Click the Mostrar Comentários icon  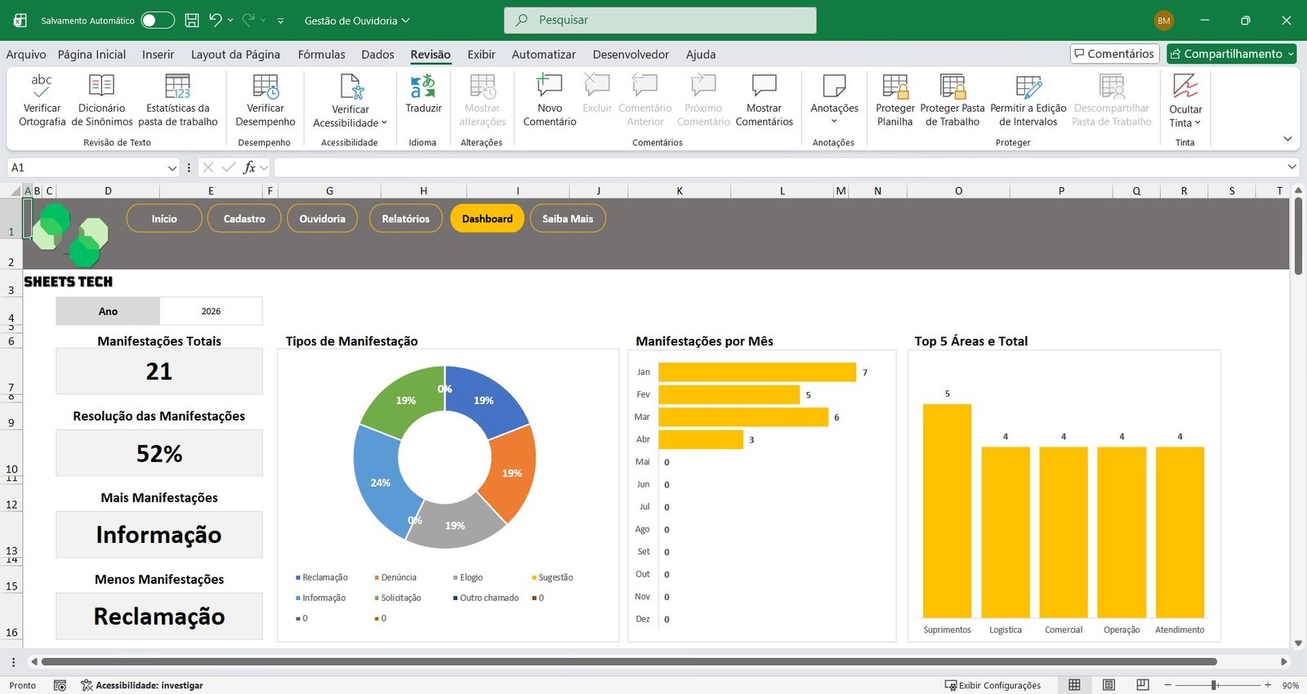(764, 86)
